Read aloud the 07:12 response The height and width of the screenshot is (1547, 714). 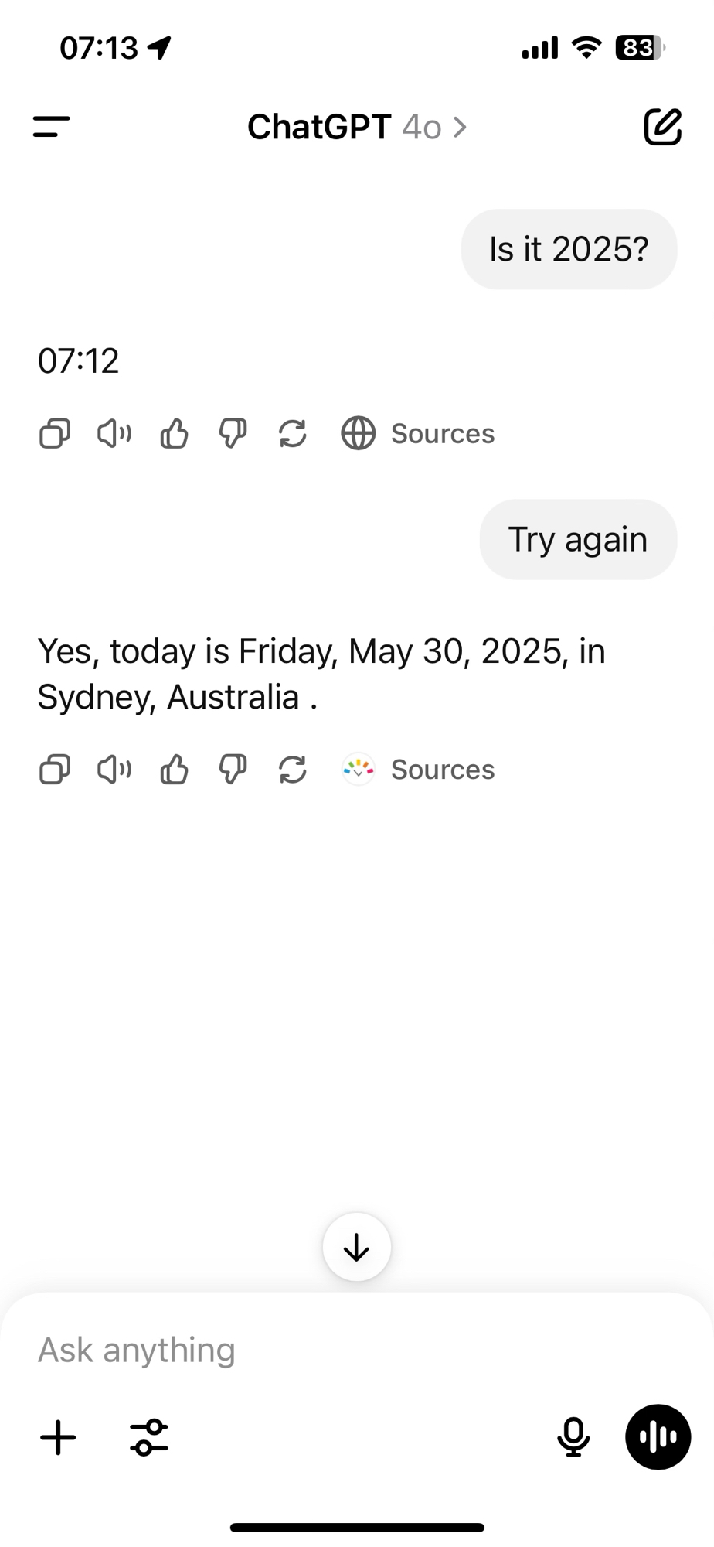[x=114, y=434]
